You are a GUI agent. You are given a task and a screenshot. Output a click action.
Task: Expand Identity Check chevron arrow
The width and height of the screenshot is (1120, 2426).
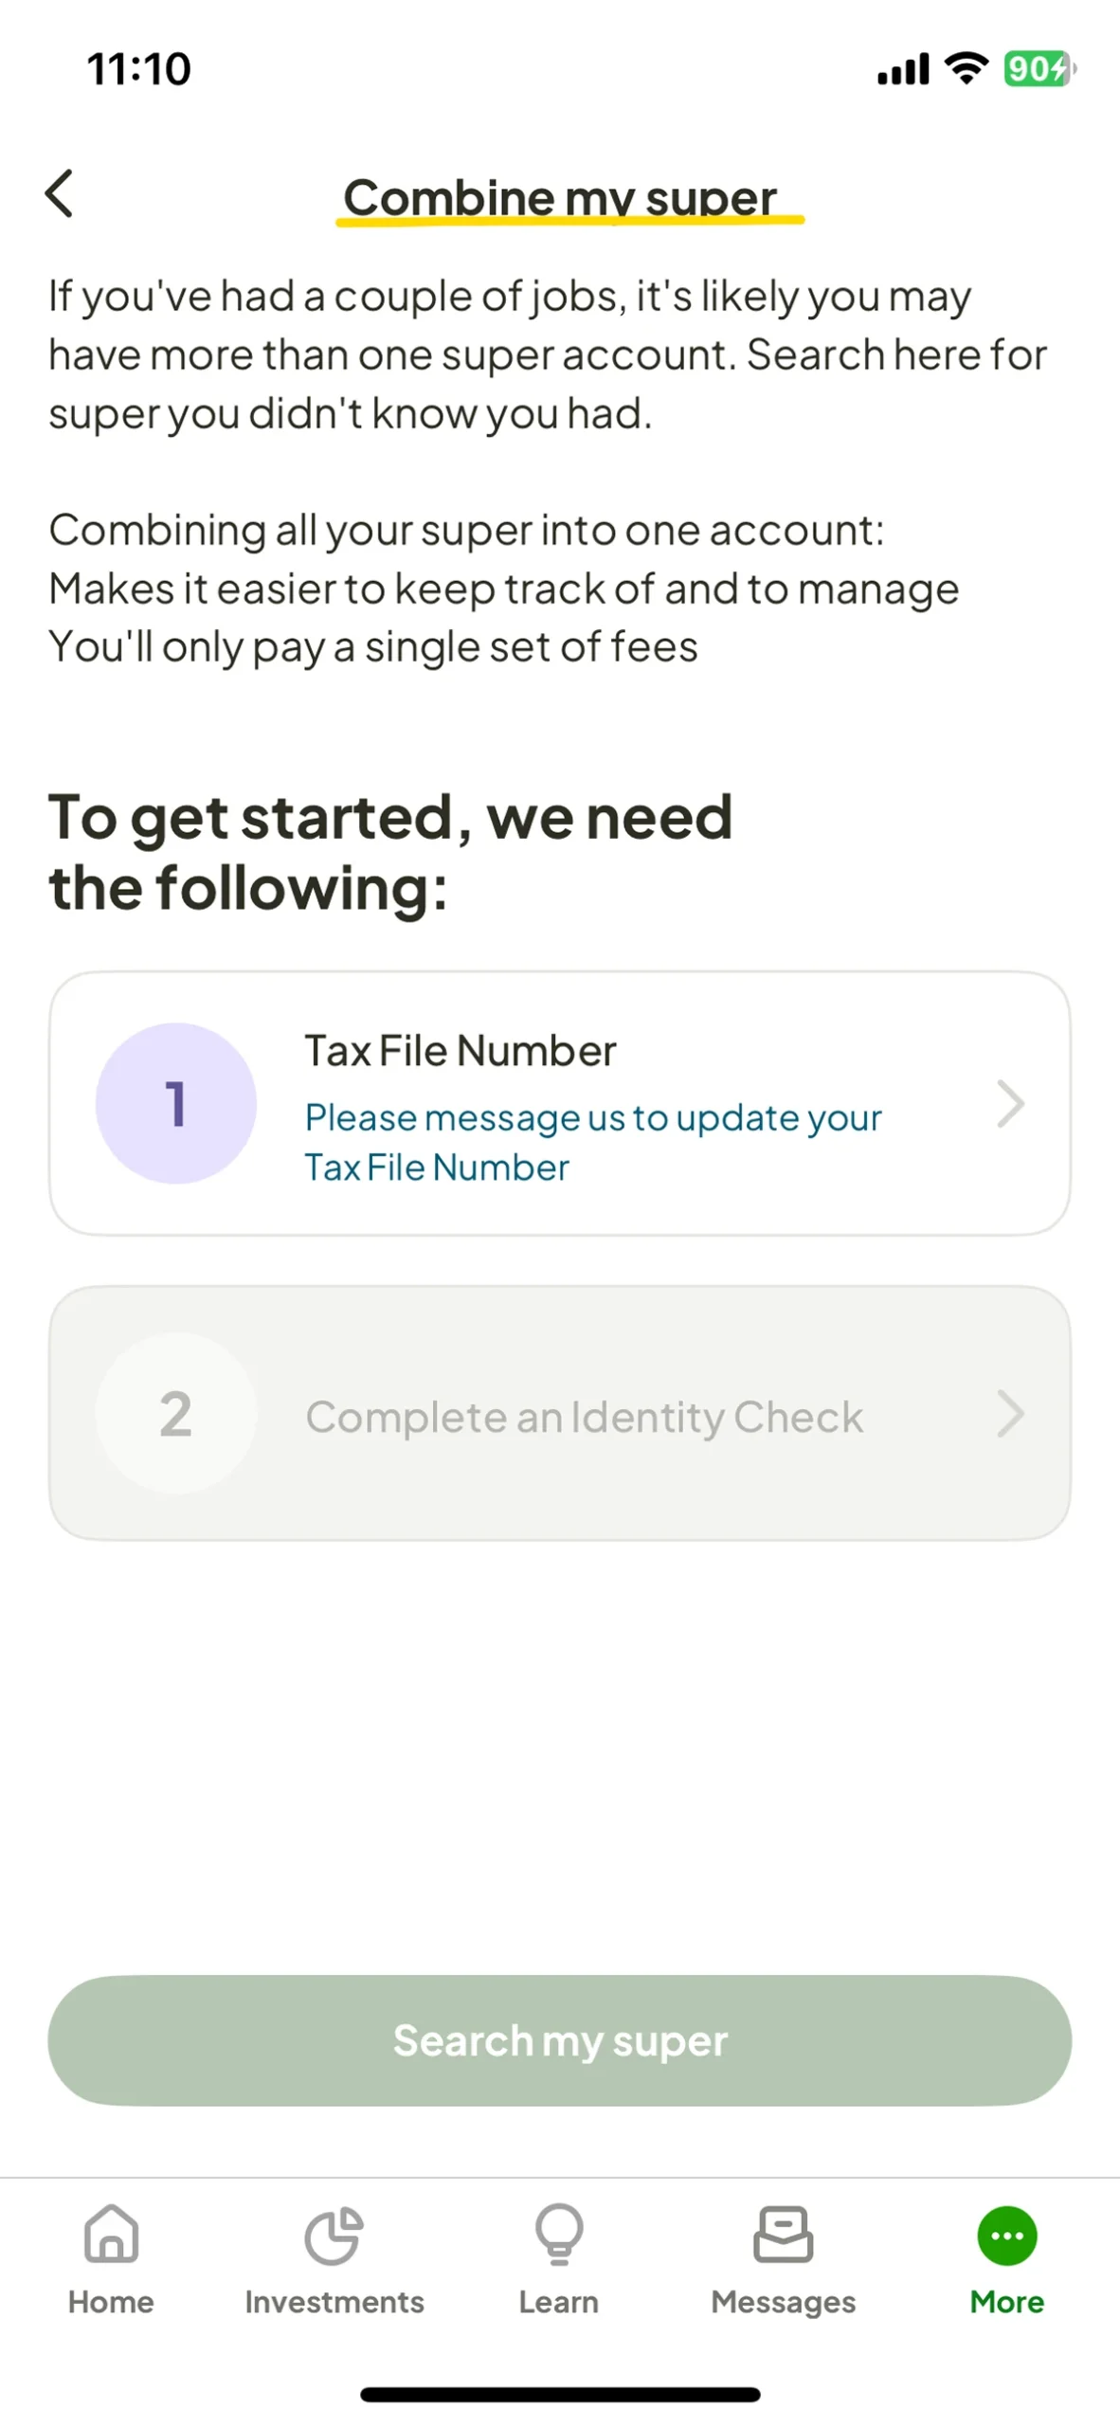[x=1010, y=1413]
